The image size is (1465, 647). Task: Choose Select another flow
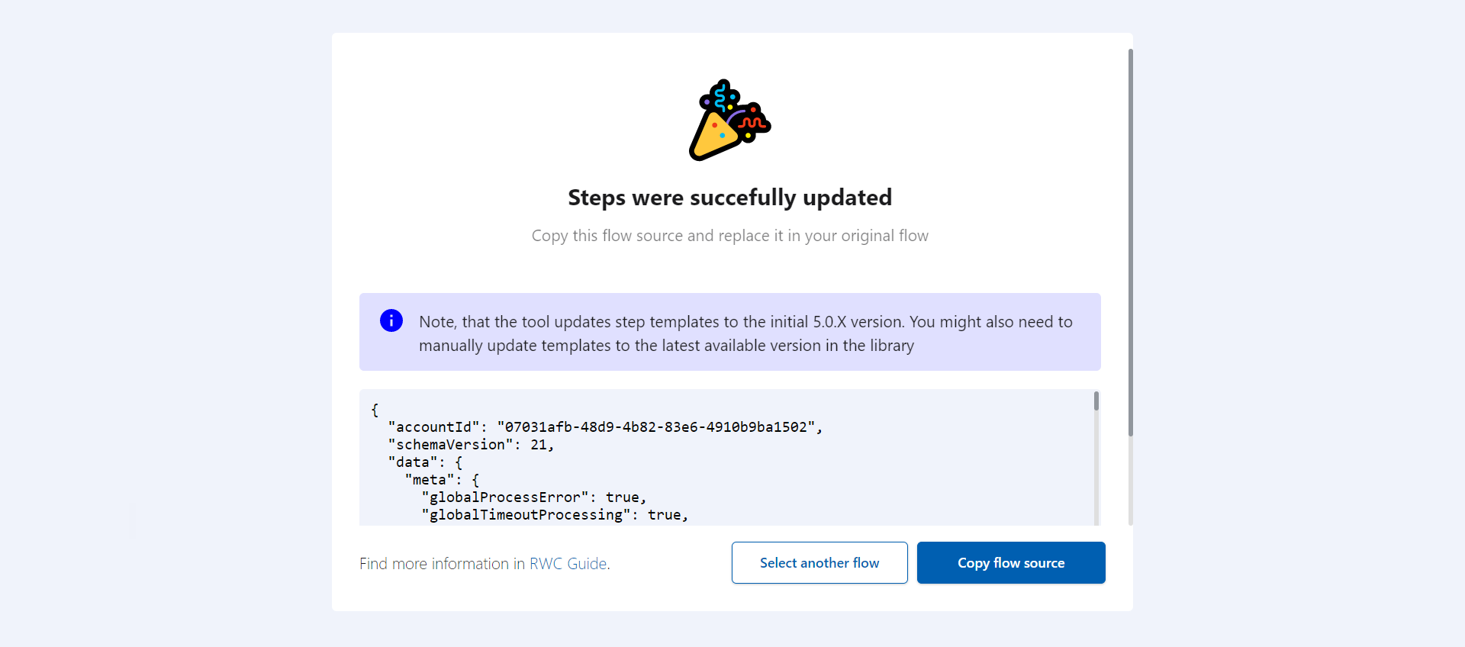tap(819, 563)
